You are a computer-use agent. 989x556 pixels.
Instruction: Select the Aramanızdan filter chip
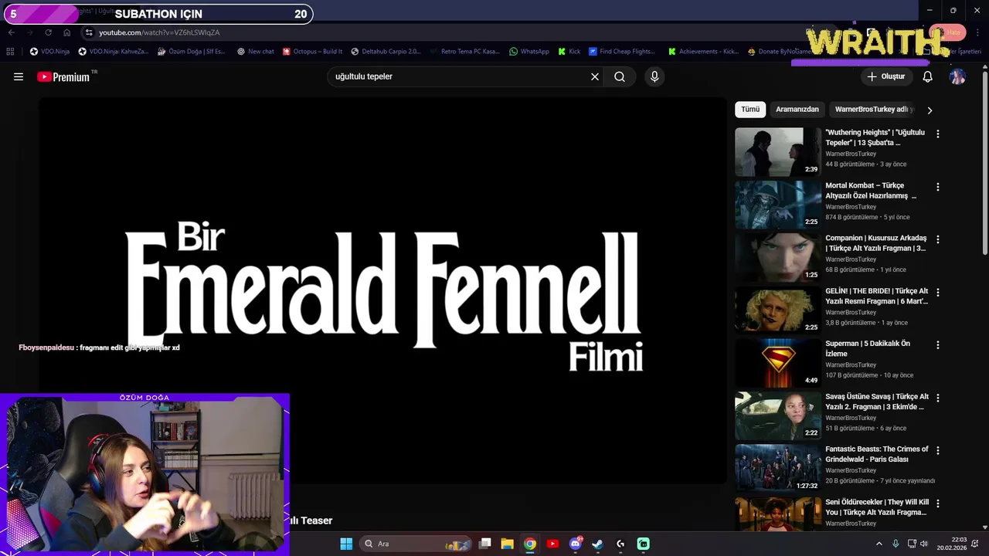pos(797,110)
